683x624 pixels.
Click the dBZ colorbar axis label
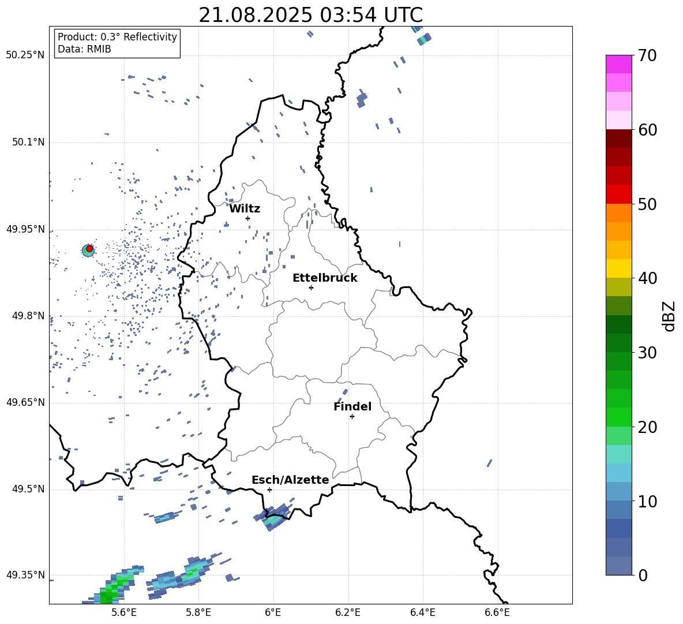(x=669, y=316)
